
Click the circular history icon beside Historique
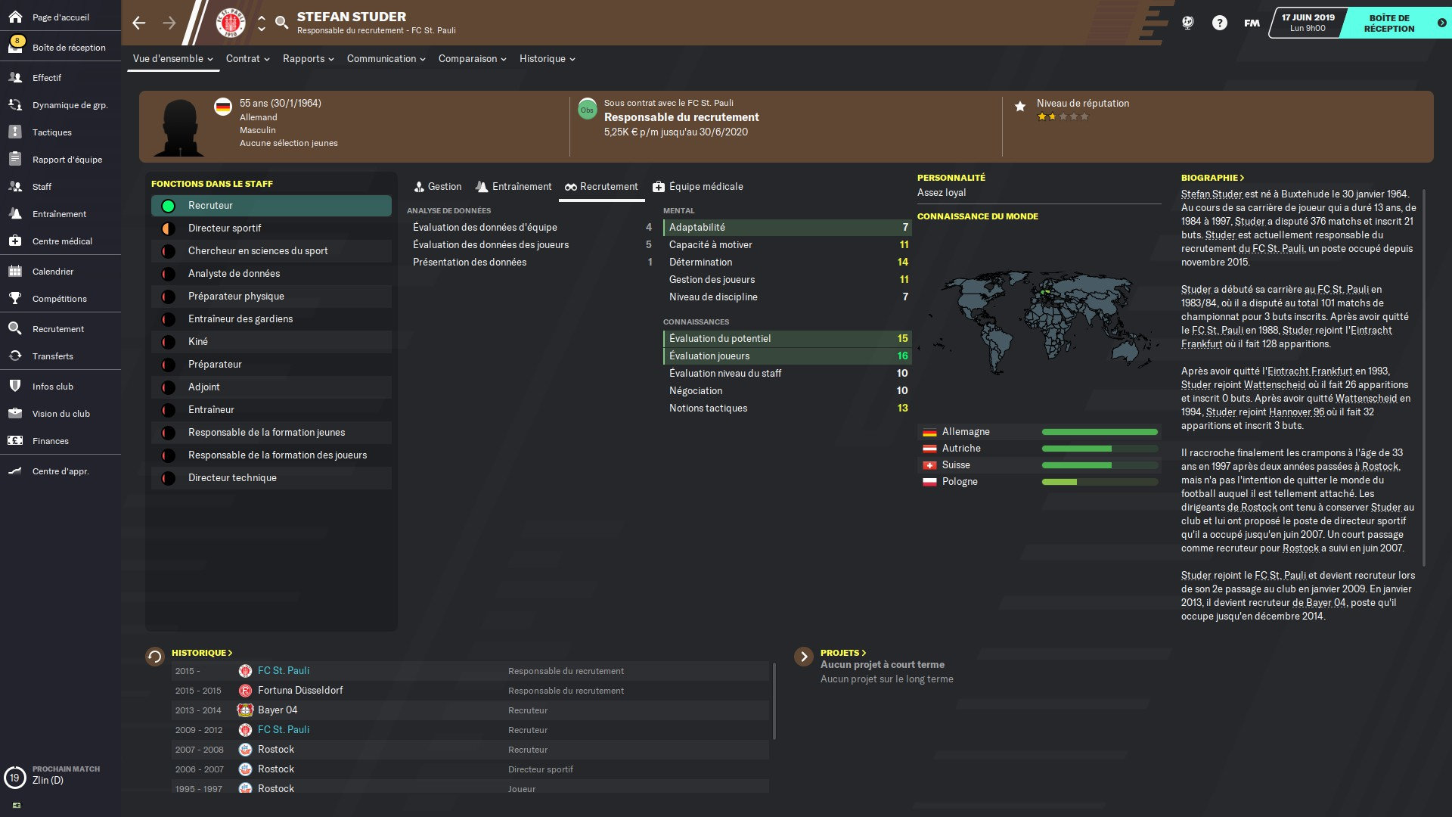[x=155, y=657]
